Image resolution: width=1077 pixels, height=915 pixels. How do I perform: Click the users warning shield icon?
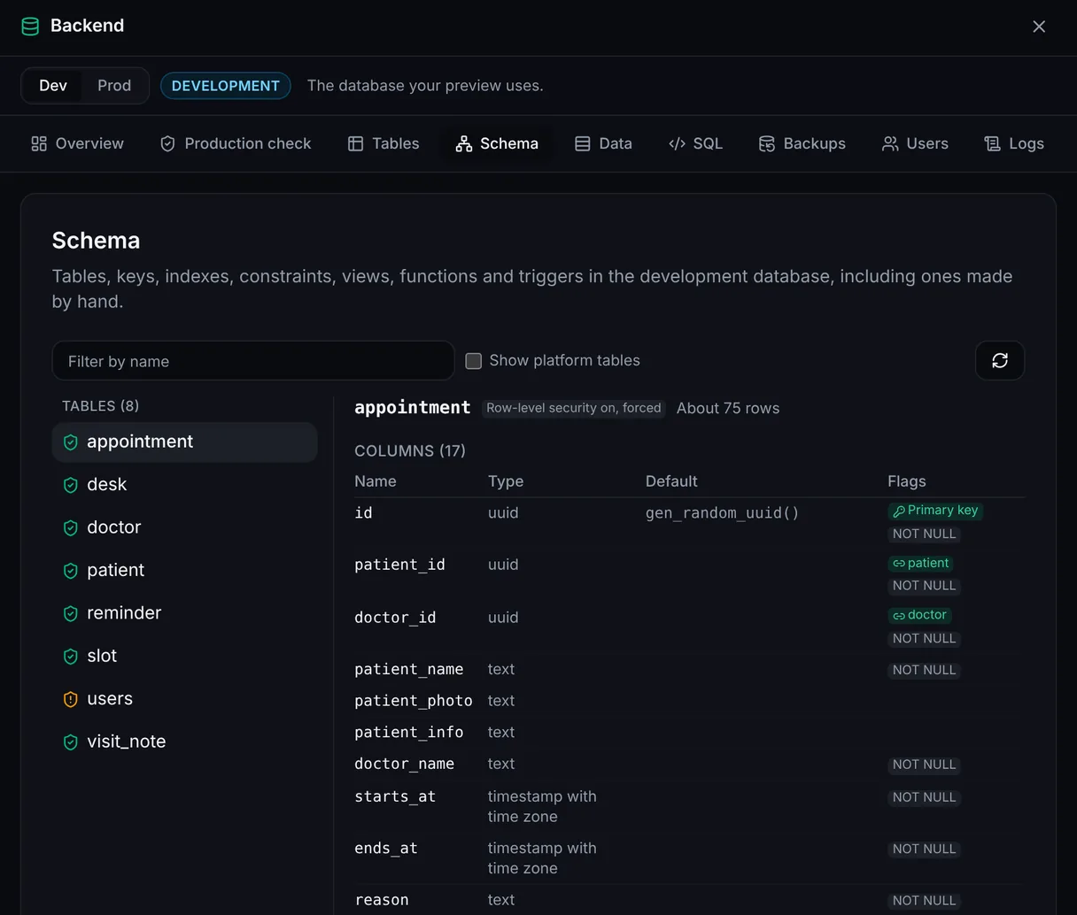pyautogui.click(x=71, y=700)
